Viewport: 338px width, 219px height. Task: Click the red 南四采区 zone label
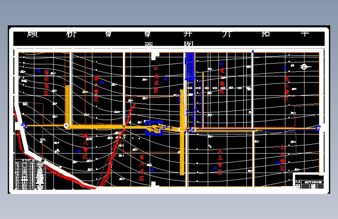[46, 83]
